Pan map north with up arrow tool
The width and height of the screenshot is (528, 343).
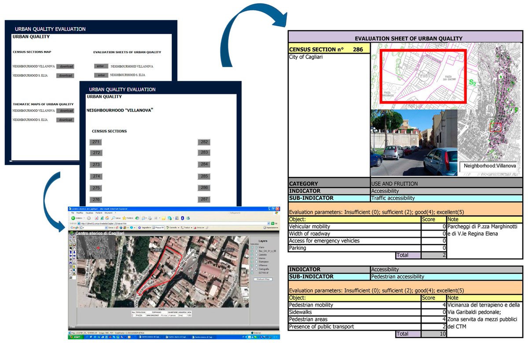pos(71,252)
